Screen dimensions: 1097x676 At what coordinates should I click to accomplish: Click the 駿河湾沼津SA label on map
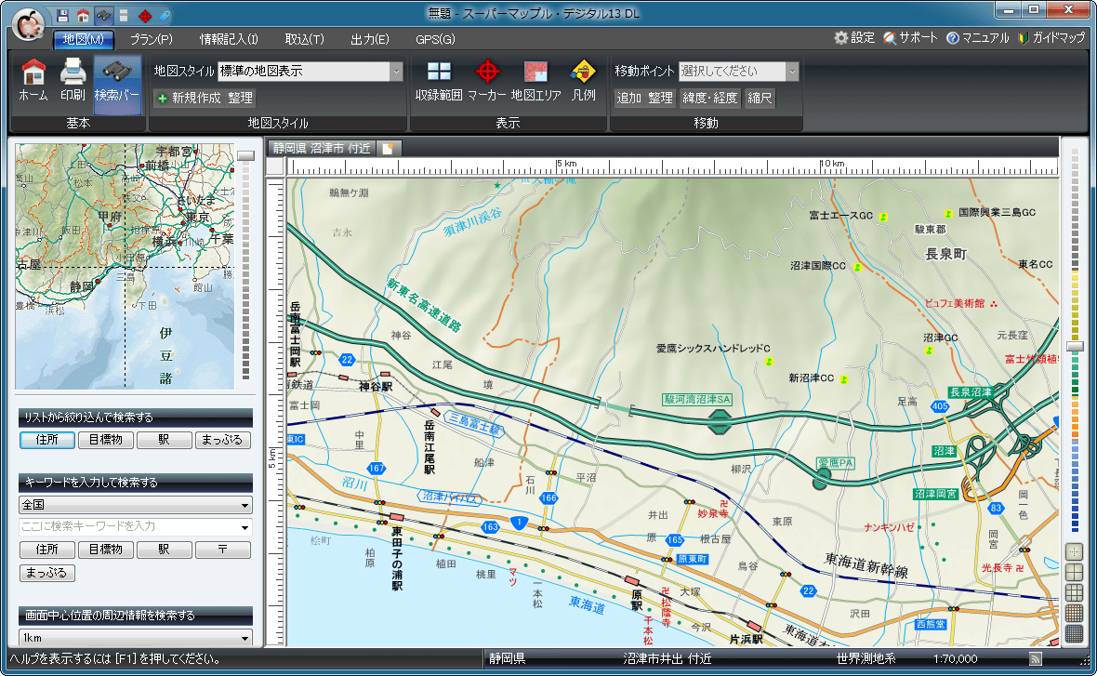(x=697, y=400)
